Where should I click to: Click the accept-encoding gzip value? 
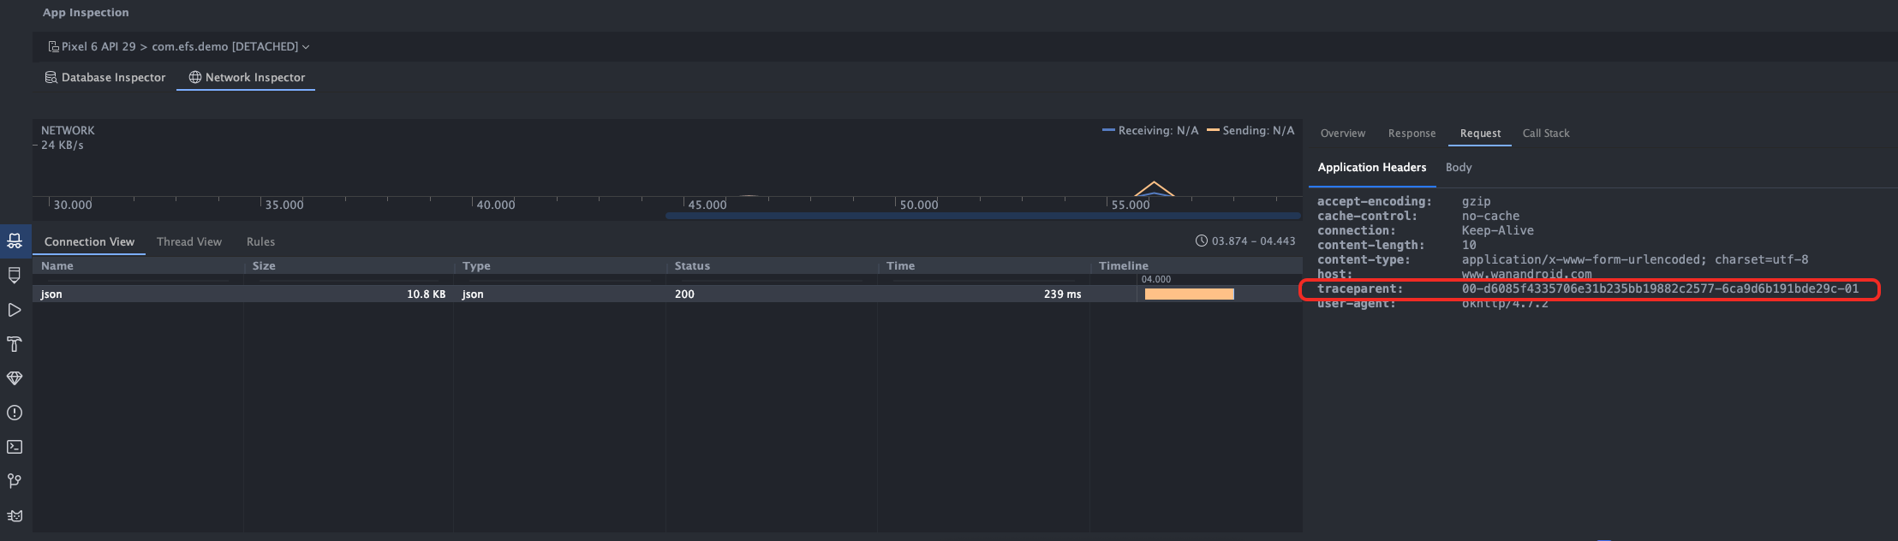coord(1476,201)
